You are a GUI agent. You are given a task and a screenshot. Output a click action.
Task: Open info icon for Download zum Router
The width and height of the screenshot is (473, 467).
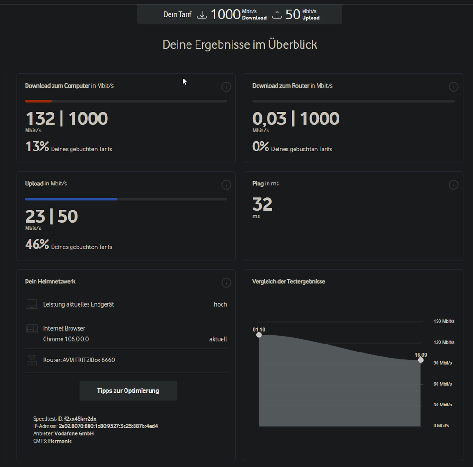point(454,87)
